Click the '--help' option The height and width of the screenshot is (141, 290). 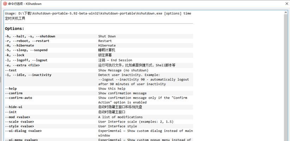11,88
